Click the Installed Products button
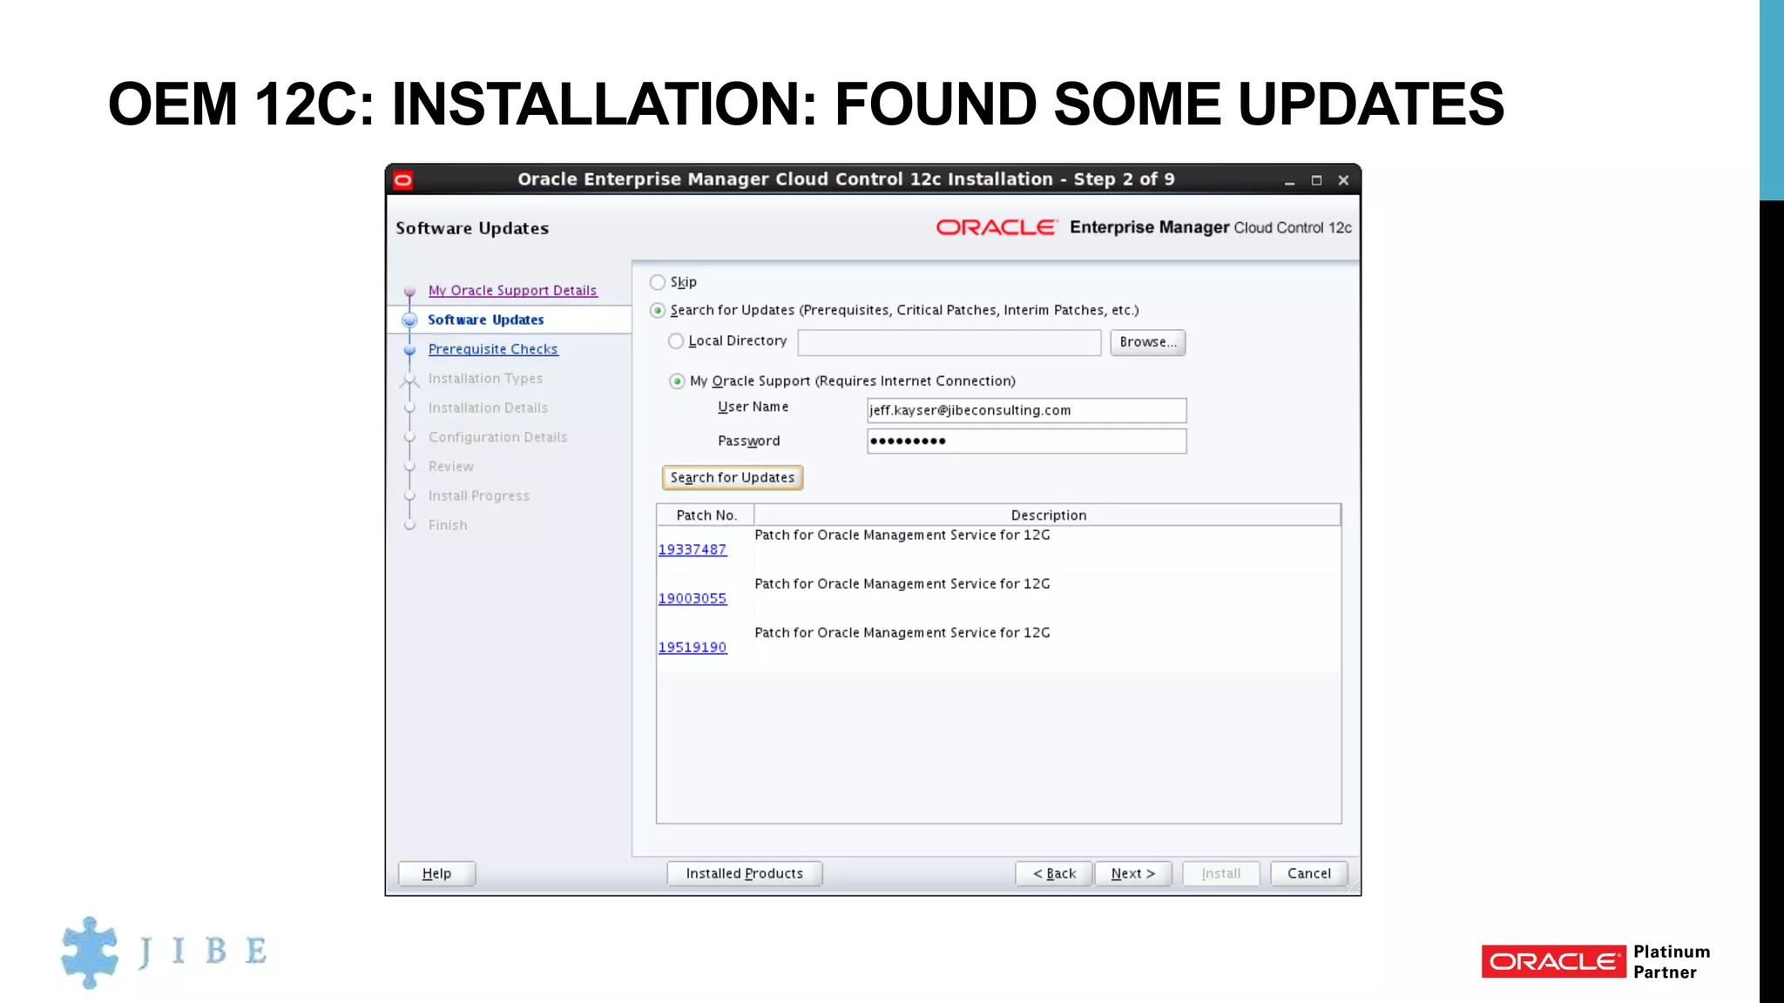Viewport: 1784px width, 1003px height. pos(744,873)
